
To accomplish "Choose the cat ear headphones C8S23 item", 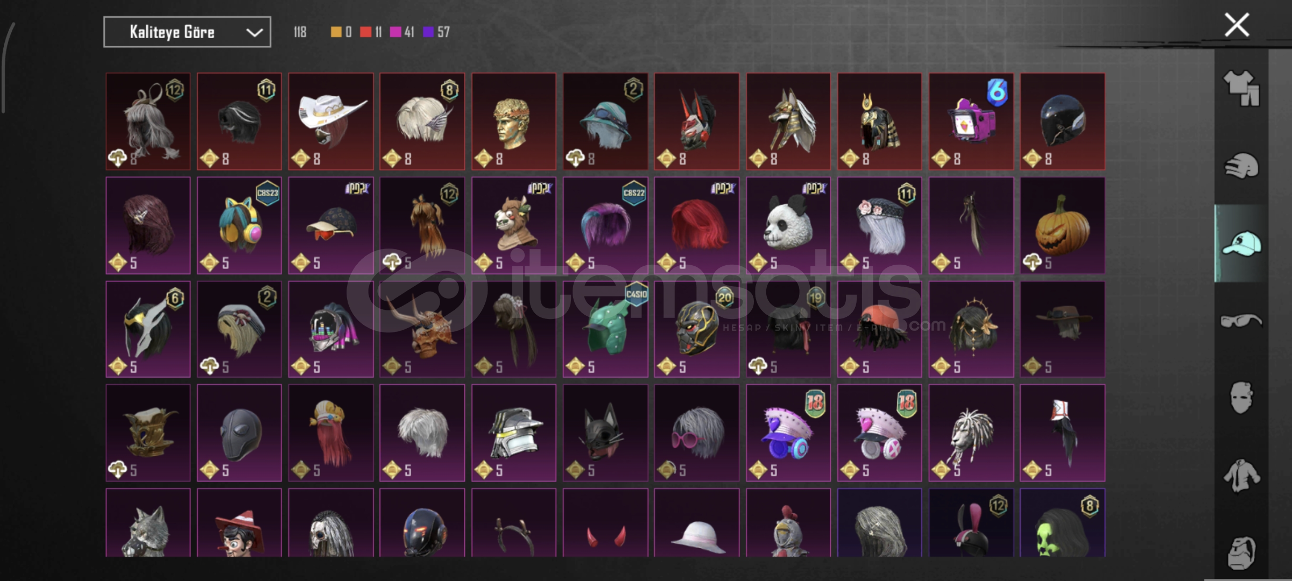I will pos(239,225).
